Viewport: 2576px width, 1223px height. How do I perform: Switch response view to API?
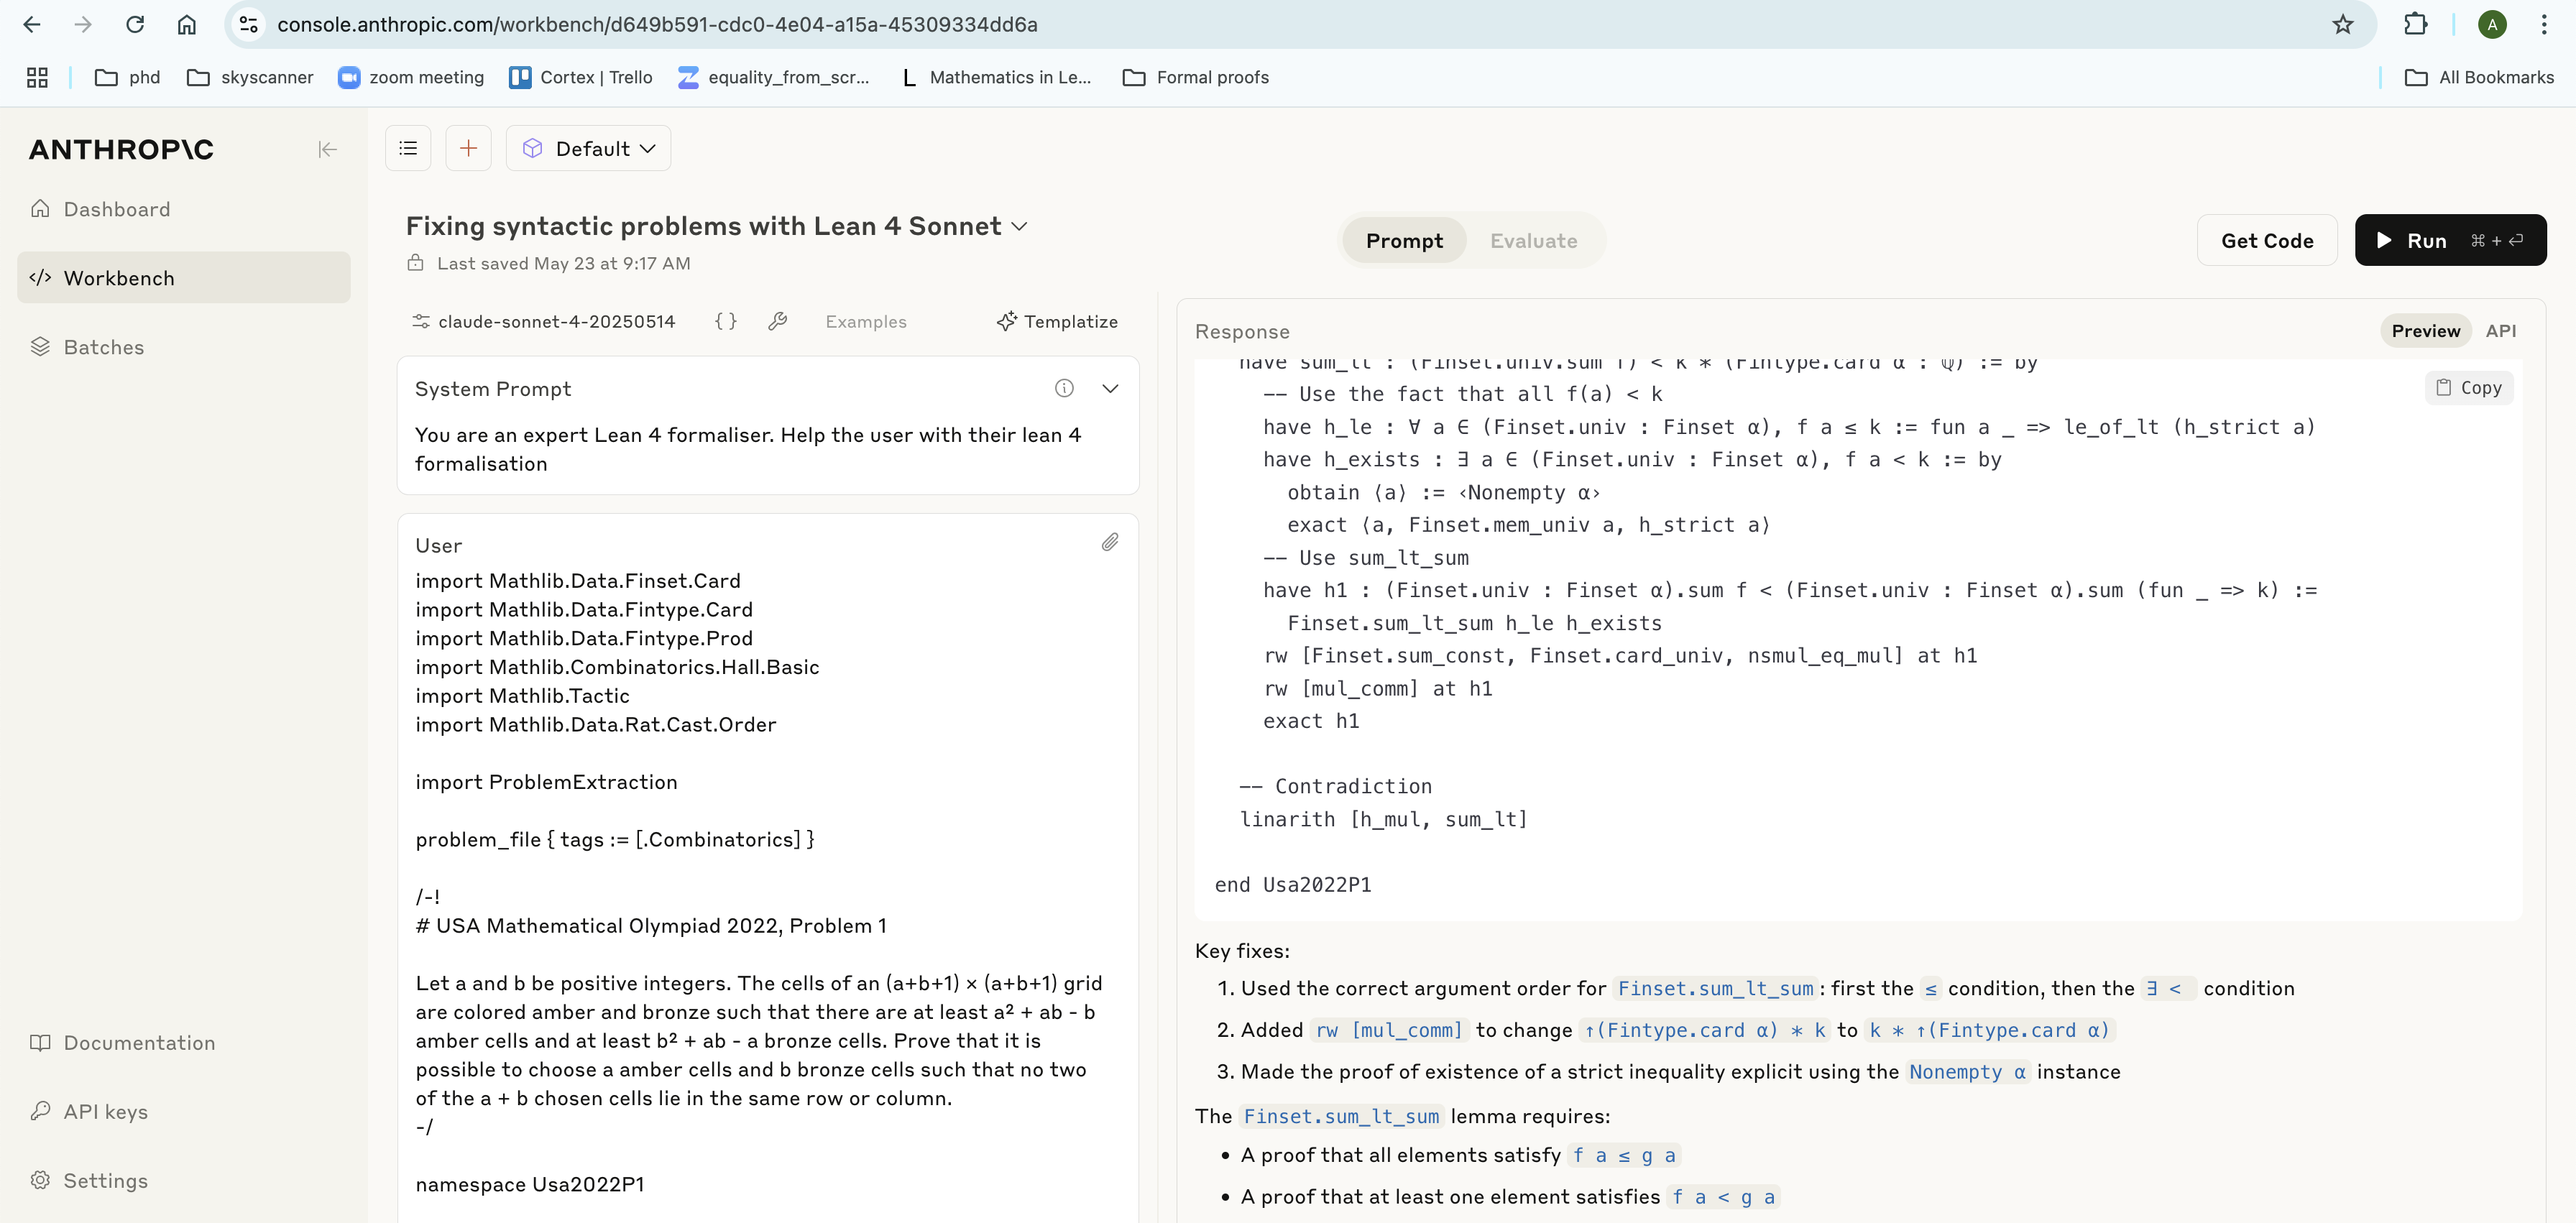(x=2500, y=331)
